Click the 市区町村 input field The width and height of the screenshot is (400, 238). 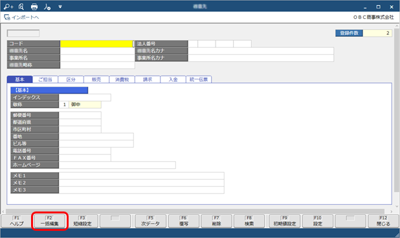(80, 129)
